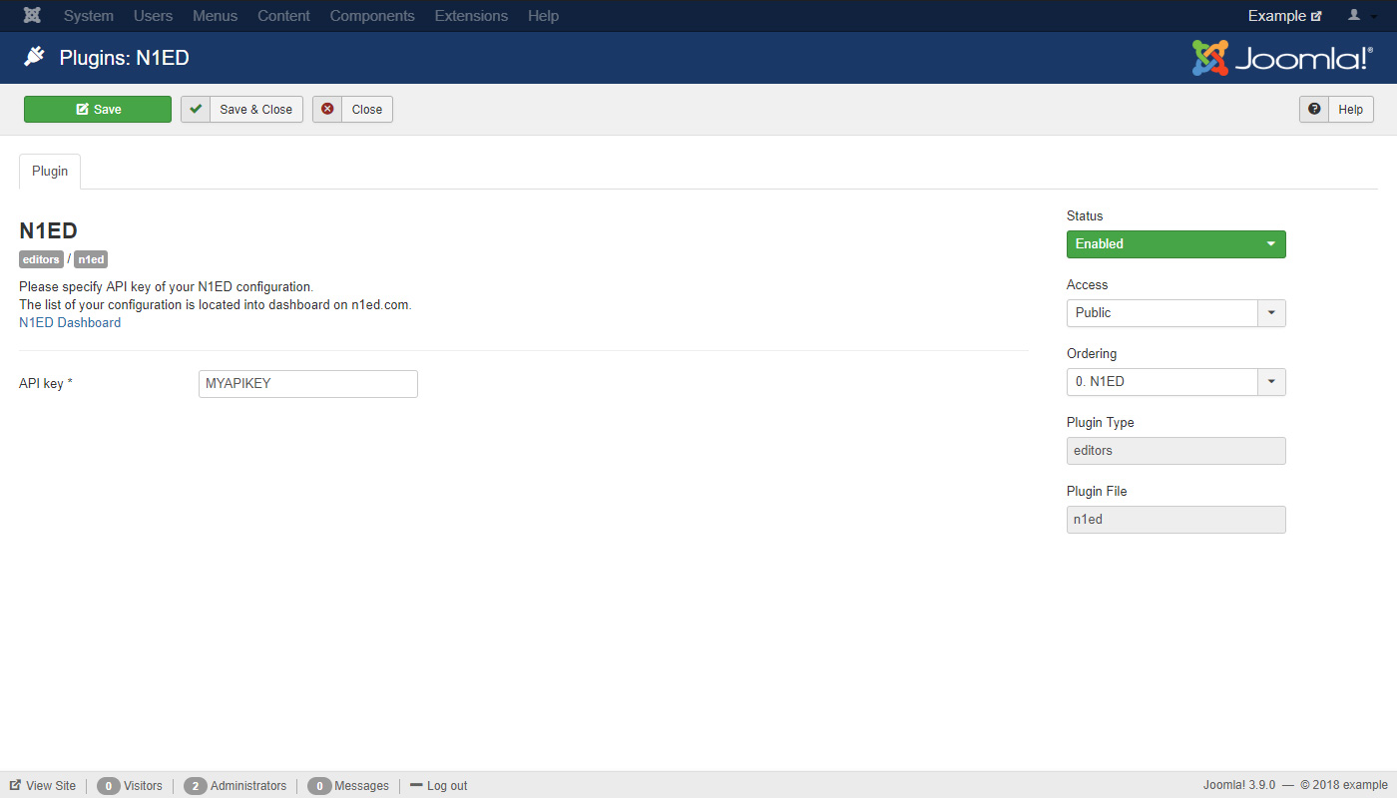Click the question mark icon of Help
This screenshot has width=1397, height=798.
[x=1314, y=109]
